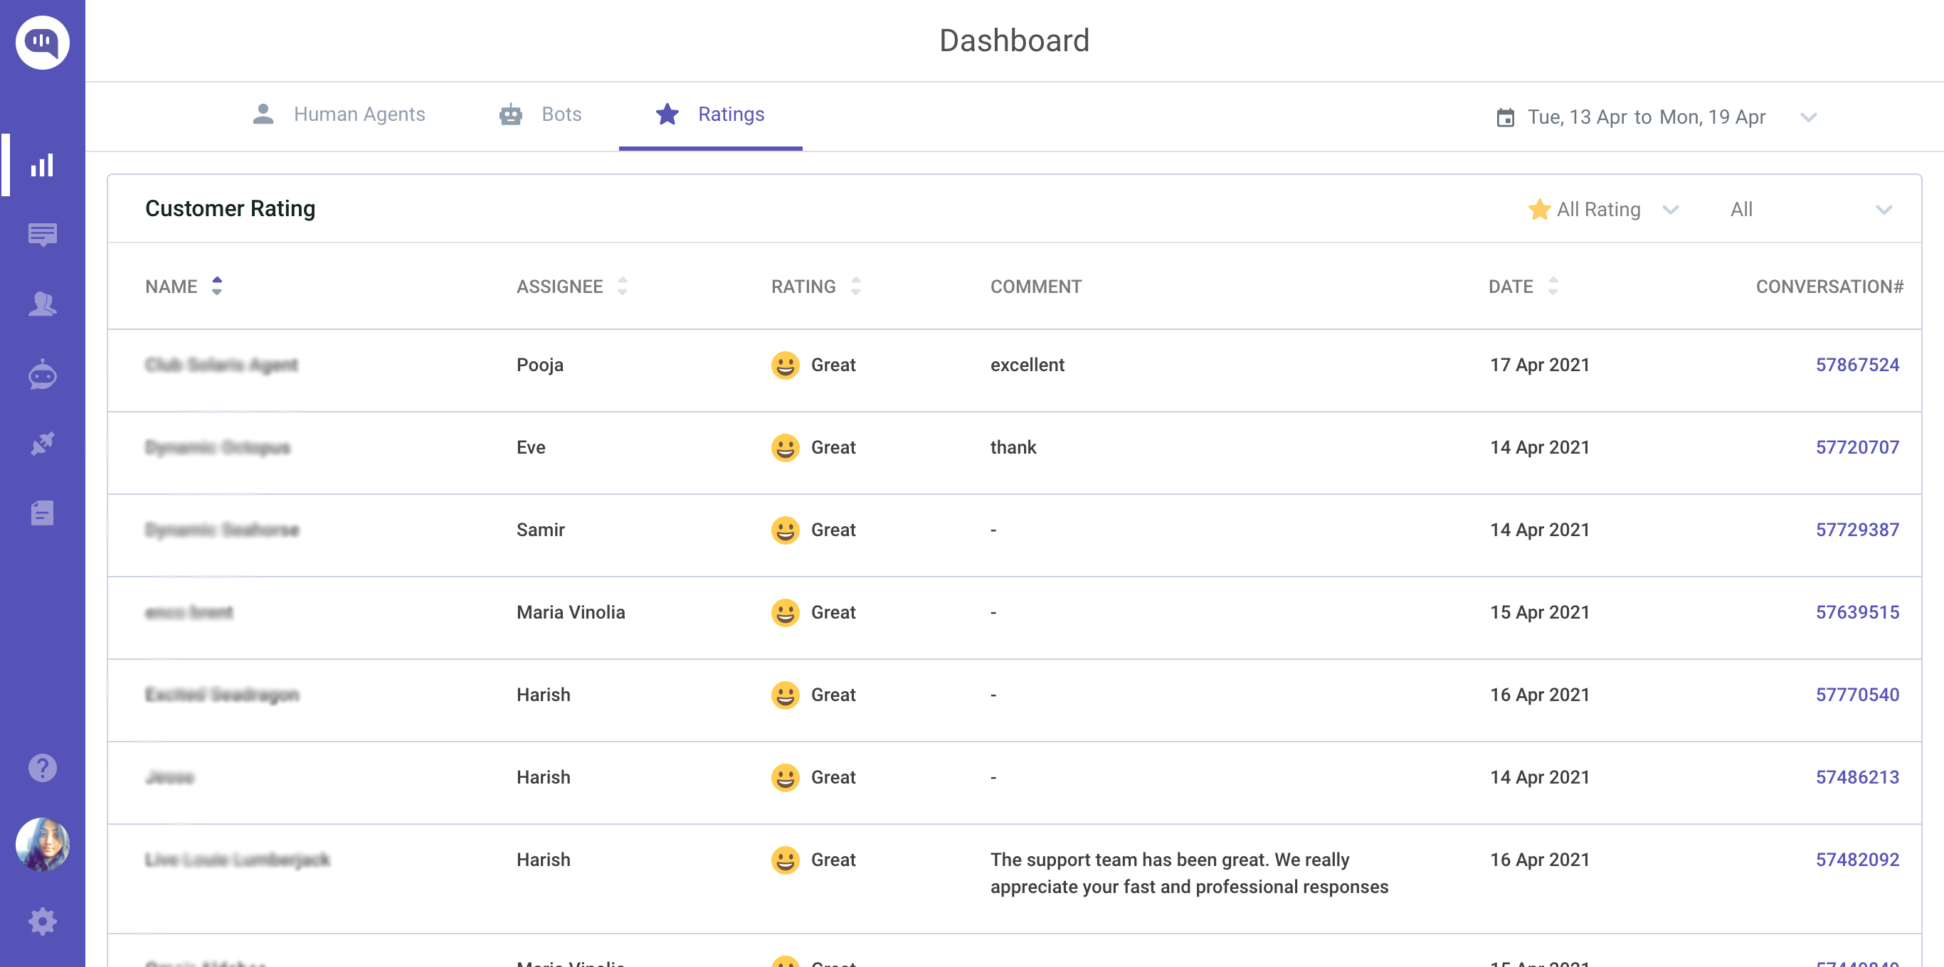Click the Ratings star icon
This screenshot has height=967, width=1944.
(x=667, y=114)
